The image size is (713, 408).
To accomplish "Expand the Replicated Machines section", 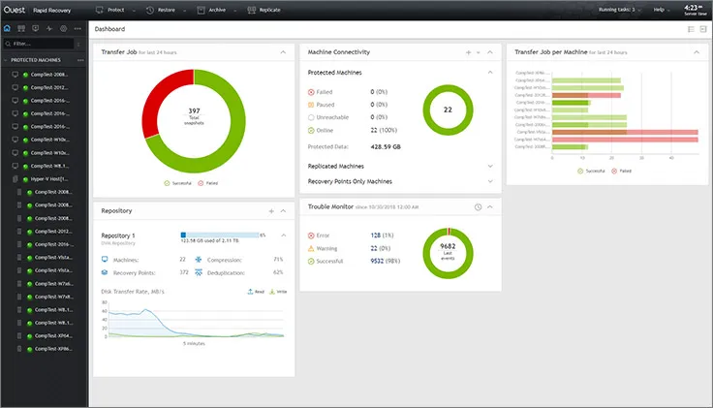I will [x=397, y=166].
